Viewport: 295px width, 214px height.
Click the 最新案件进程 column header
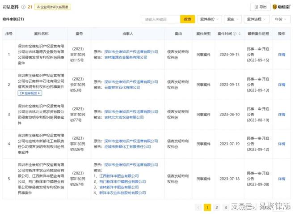click(258, 34)
